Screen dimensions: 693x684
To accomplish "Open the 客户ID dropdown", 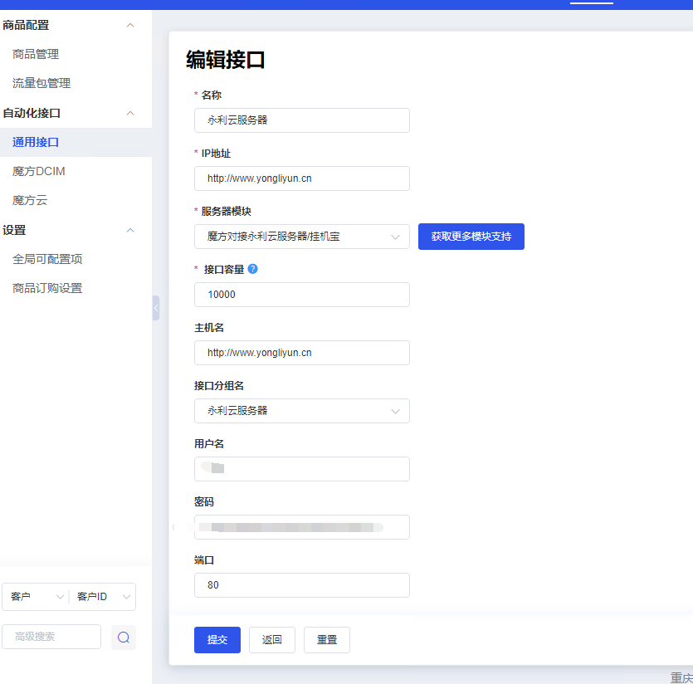I will (x=103, y=597).
